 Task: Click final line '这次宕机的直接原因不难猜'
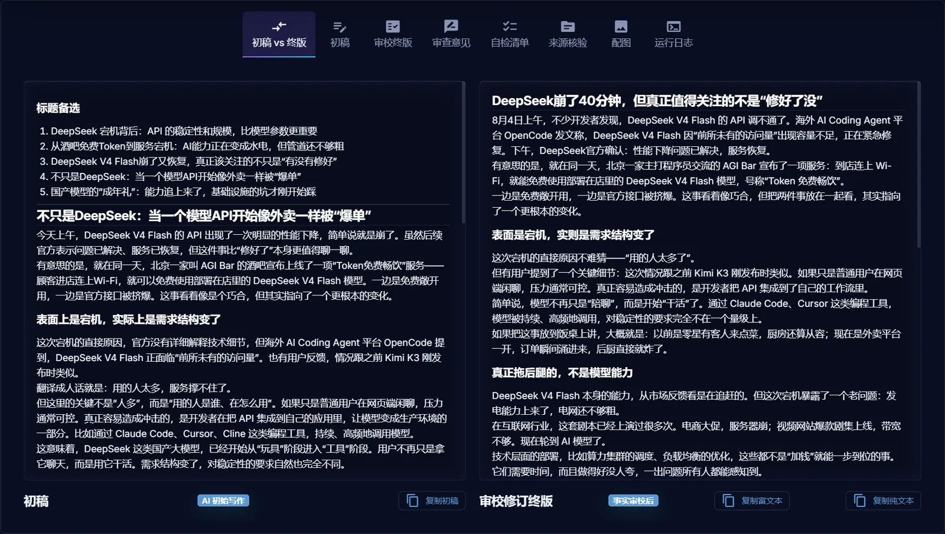coord(595,258)
